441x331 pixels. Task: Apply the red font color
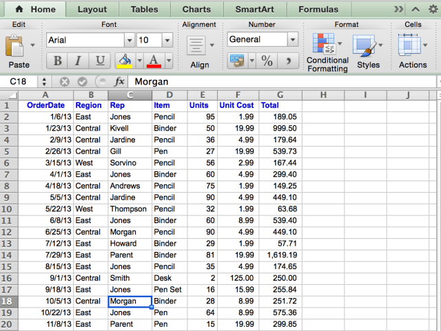[x=153, y=61]
